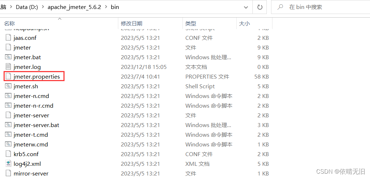
Task: Select the file named mirror-server
Action: coord(31,173)
